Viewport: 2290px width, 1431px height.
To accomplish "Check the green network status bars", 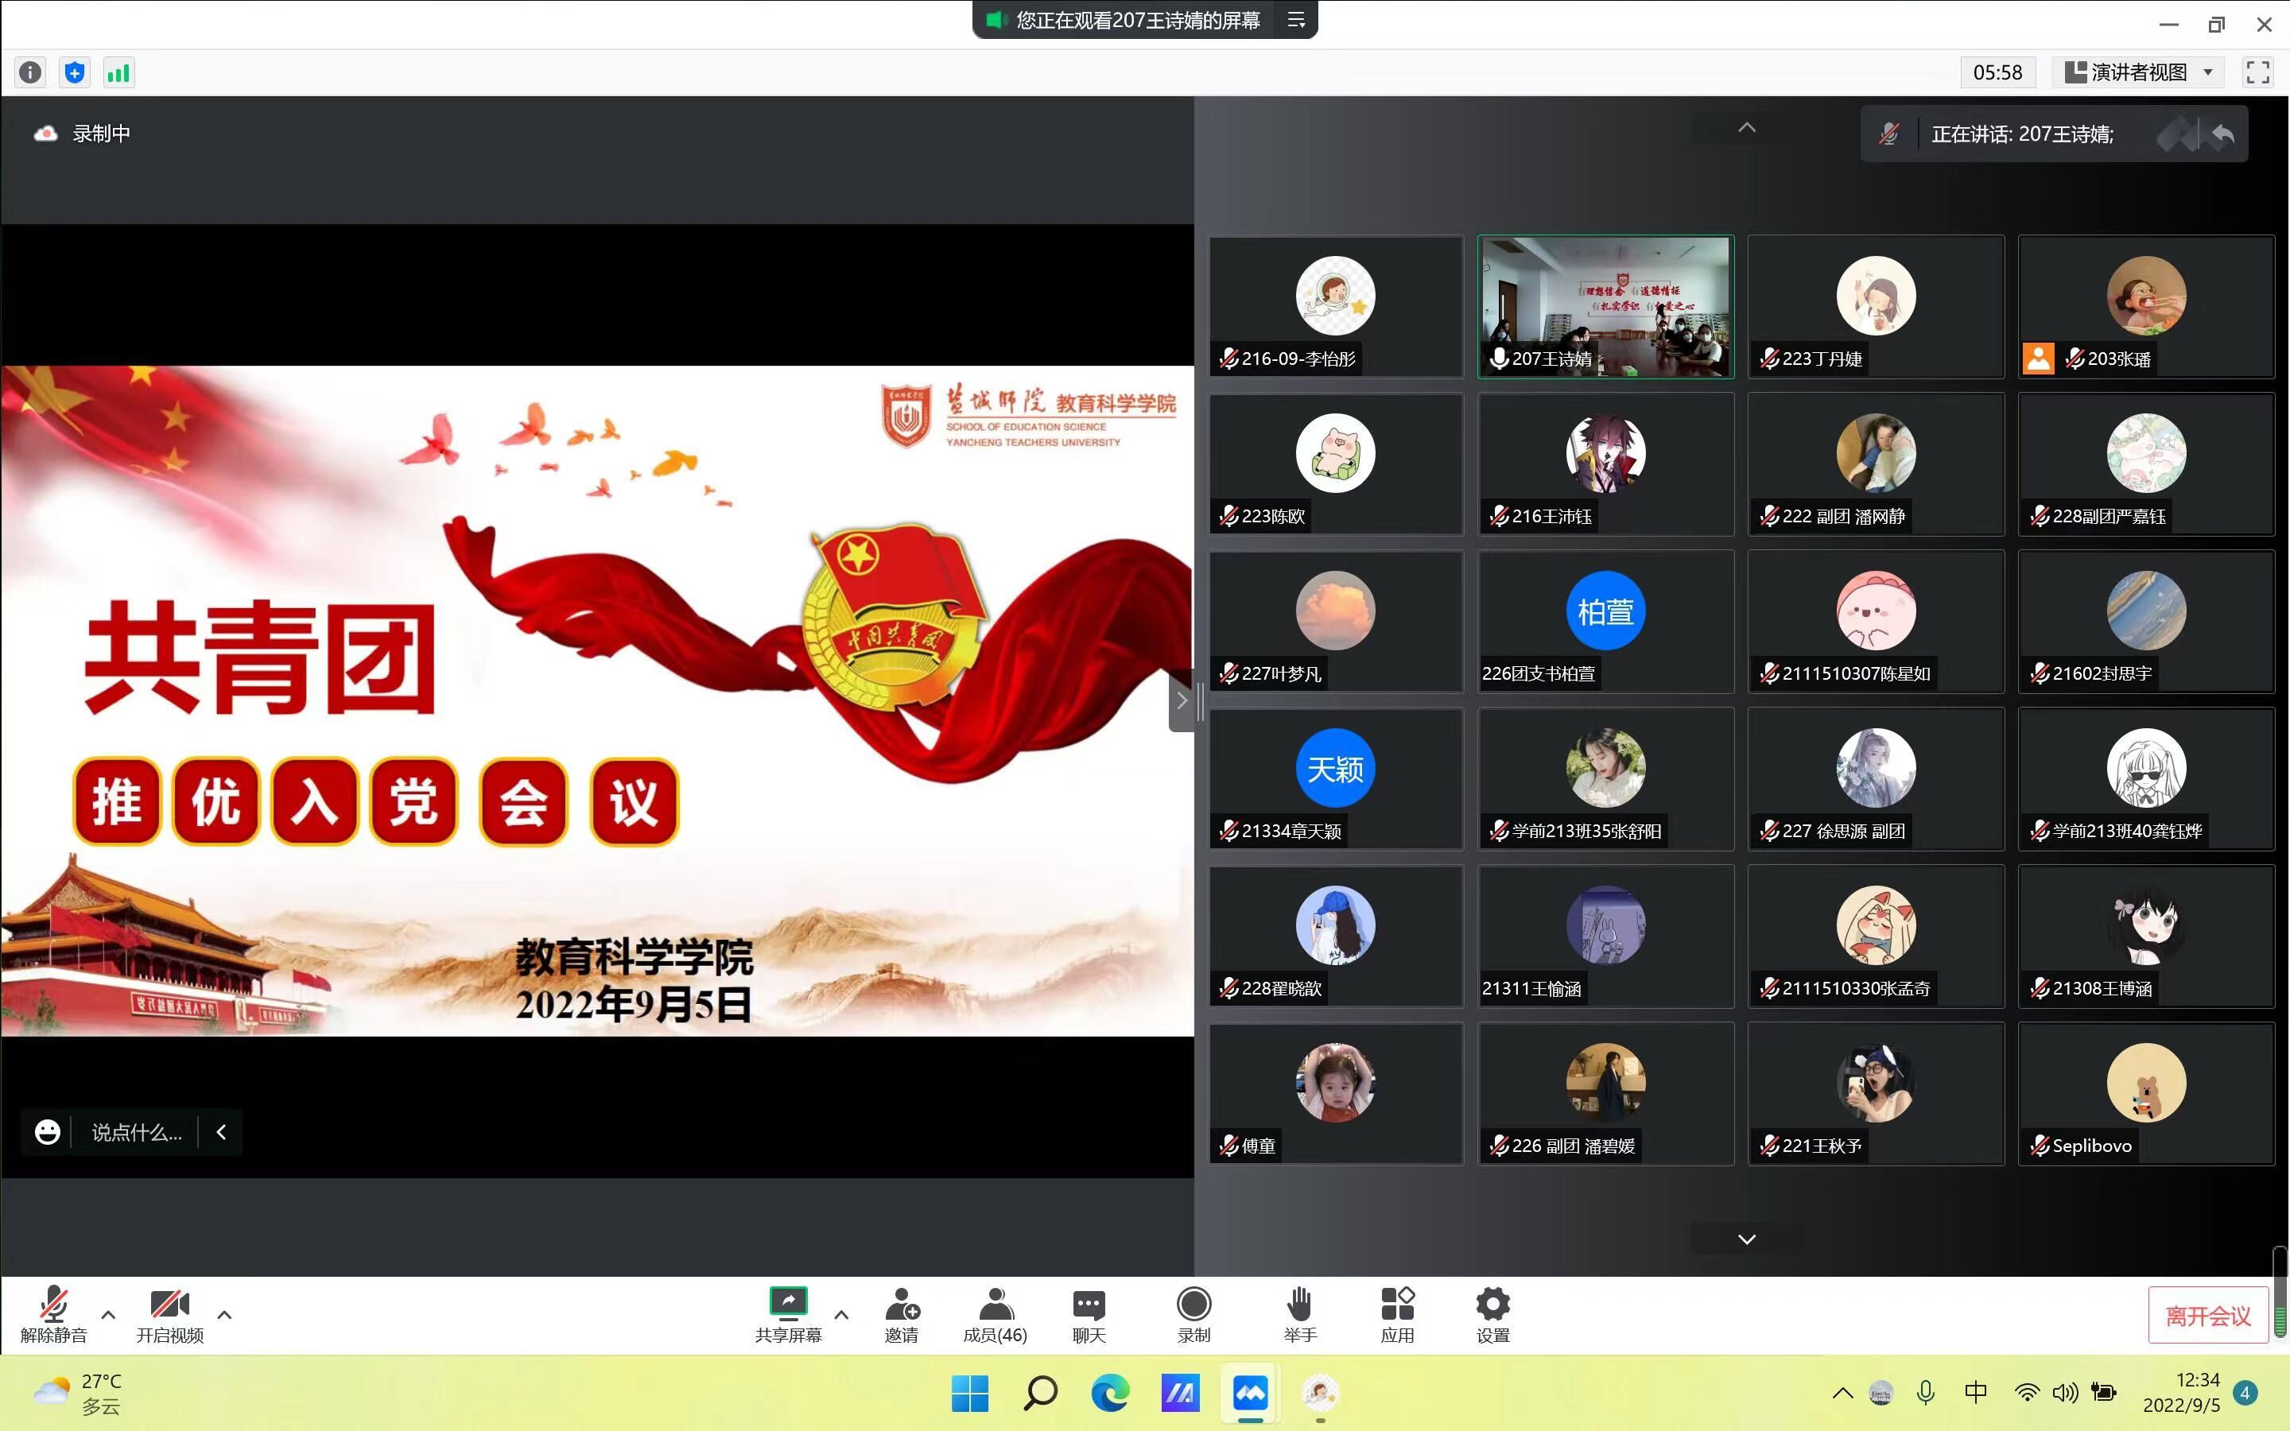I will click(x=118, y=72).
